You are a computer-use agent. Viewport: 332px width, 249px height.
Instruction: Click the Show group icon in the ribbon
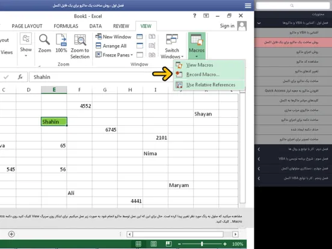26,38
